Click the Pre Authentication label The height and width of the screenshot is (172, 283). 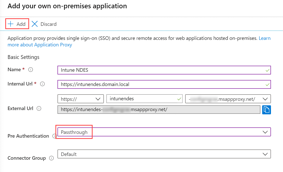point(28,136)
